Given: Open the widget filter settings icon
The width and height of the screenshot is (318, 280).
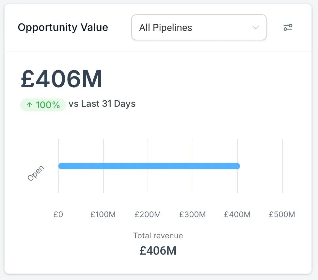Looking at the screenshot, I should coord(288,27).
